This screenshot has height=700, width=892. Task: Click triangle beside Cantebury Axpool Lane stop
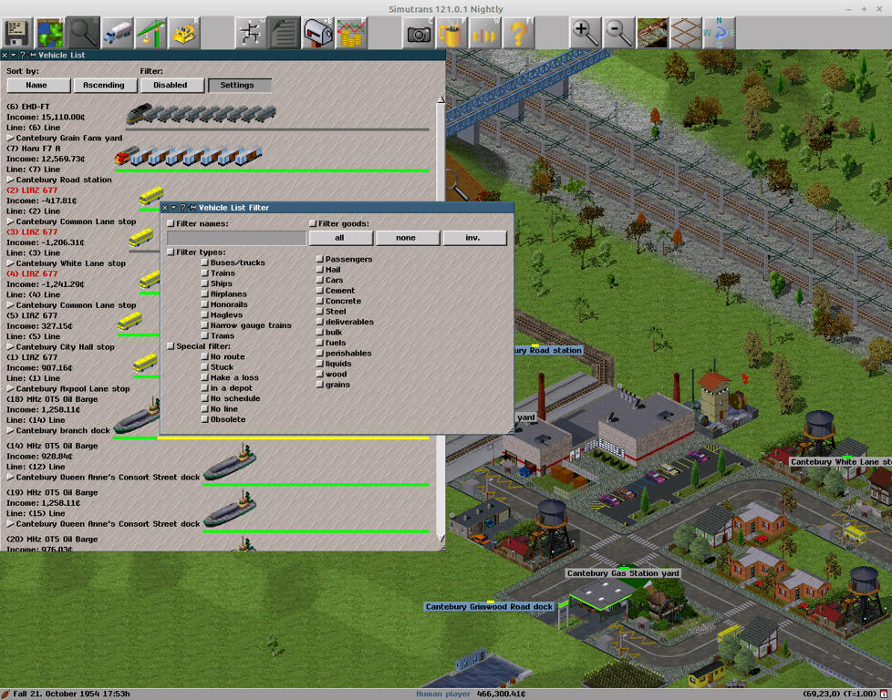click(x=10, y=388)
